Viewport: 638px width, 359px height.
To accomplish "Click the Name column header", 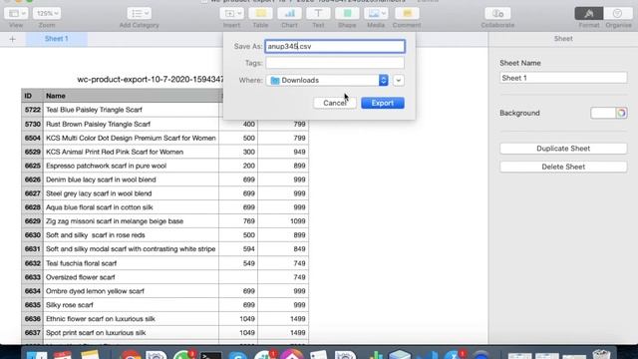I will tap(131, 96).
